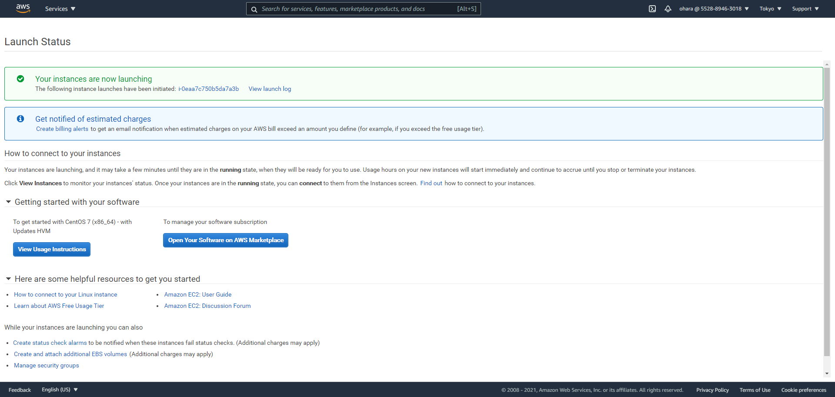The height and width of the screenshot is (397, 835).
Task: Open Amazon EC2: User Guide link
Action: [198, 294]
